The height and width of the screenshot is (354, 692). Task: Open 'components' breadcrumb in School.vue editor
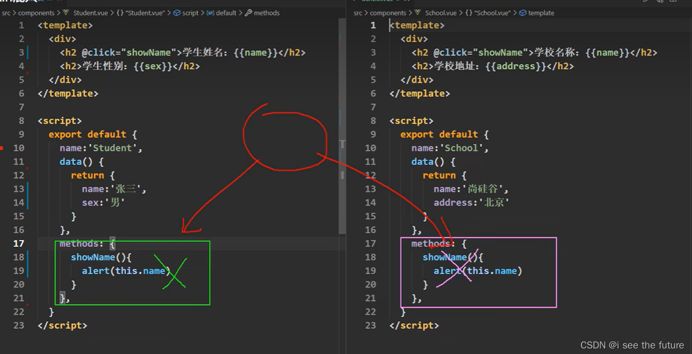[388, 13]
